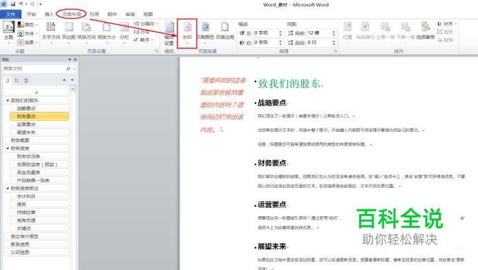
Task: Open the Paragraph dialog launcher
Action: 335,51
